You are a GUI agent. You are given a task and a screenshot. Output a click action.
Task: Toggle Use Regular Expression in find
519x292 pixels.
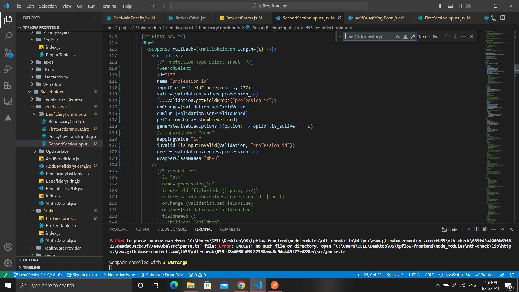(413, 36)
